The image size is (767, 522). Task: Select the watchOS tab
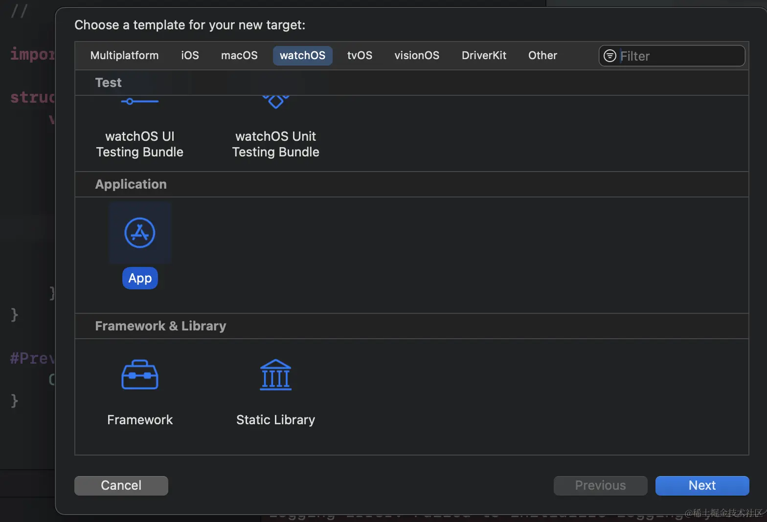(302, 55)
